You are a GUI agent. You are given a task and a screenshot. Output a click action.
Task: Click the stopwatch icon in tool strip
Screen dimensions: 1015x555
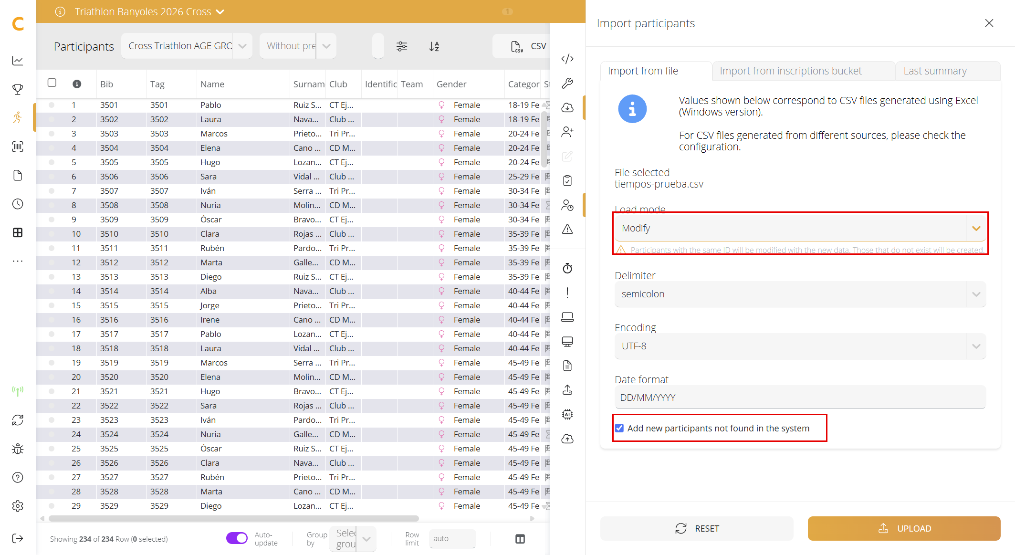tap(567, 268)
